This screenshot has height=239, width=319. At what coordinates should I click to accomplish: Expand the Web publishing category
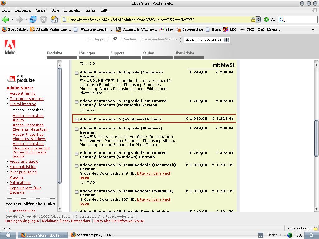(x=7, y=166)
